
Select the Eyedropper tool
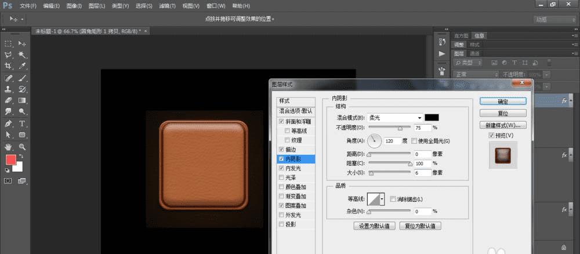tap(22, 66)
